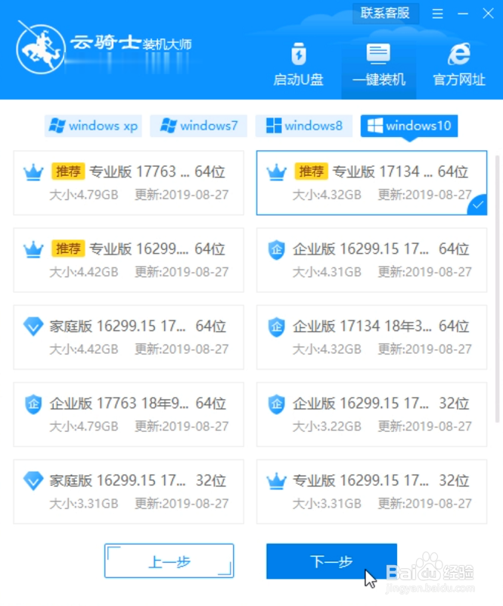Image resolution: width=503 pixels, height=606 pixels.
Task: Click the 推荐 badge on 专业版 16299 card
Action: 68,248
